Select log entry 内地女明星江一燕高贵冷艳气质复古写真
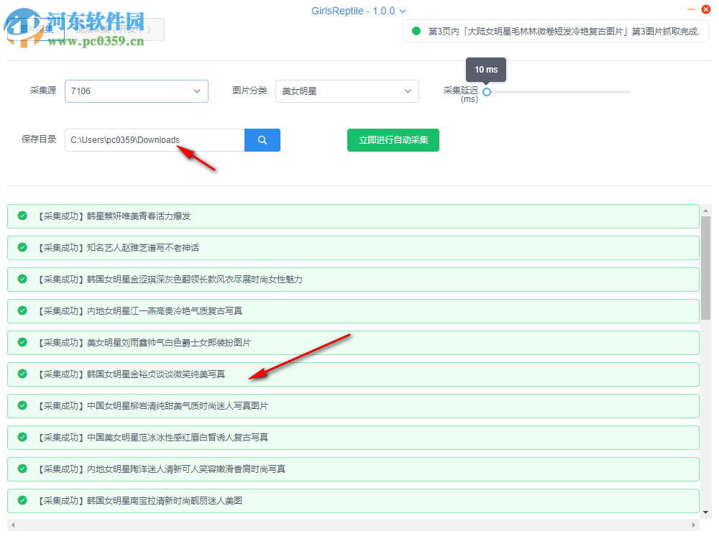Viewport: 719px width, 539px height. point(353,311)
